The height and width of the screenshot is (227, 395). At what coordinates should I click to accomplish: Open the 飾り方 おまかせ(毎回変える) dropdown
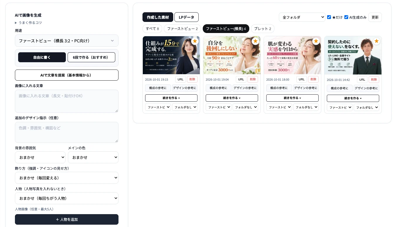(67, 178)
